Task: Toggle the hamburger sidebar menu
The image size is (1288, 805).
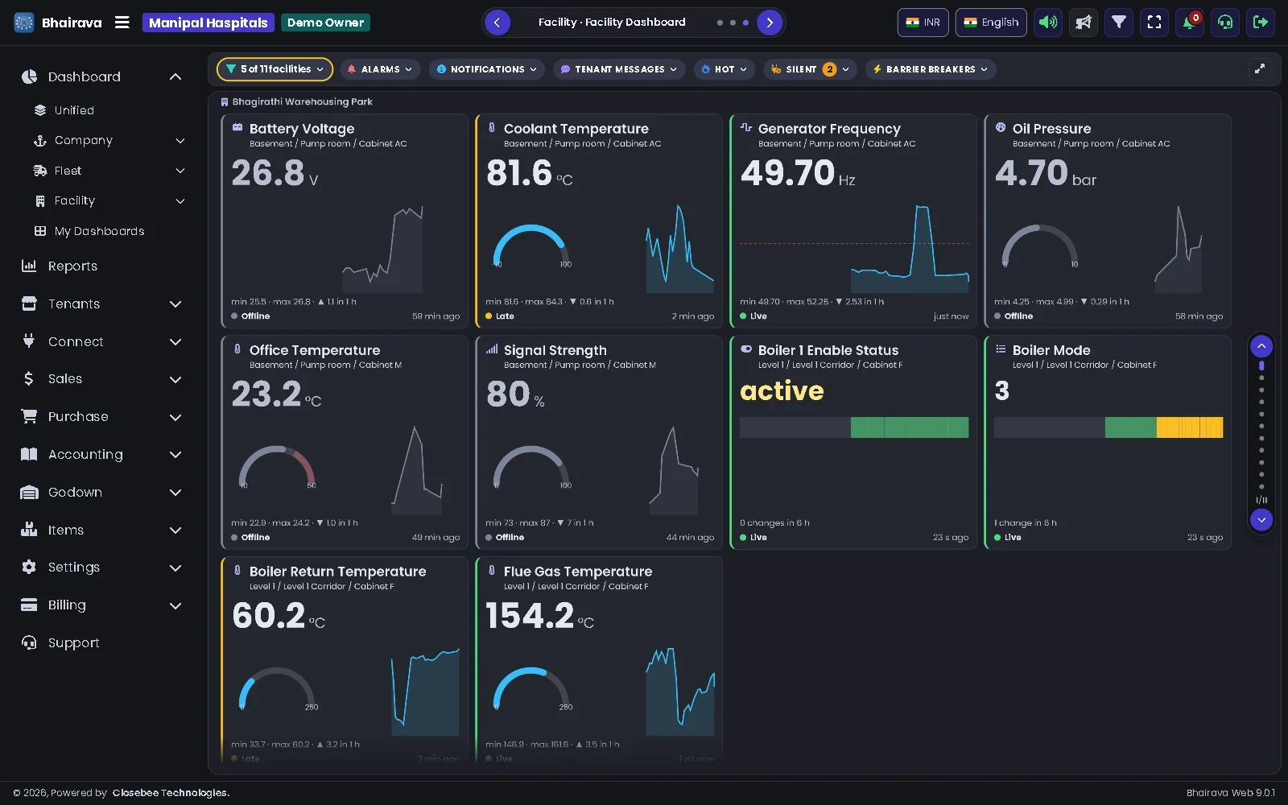Action: pos(122,23)
